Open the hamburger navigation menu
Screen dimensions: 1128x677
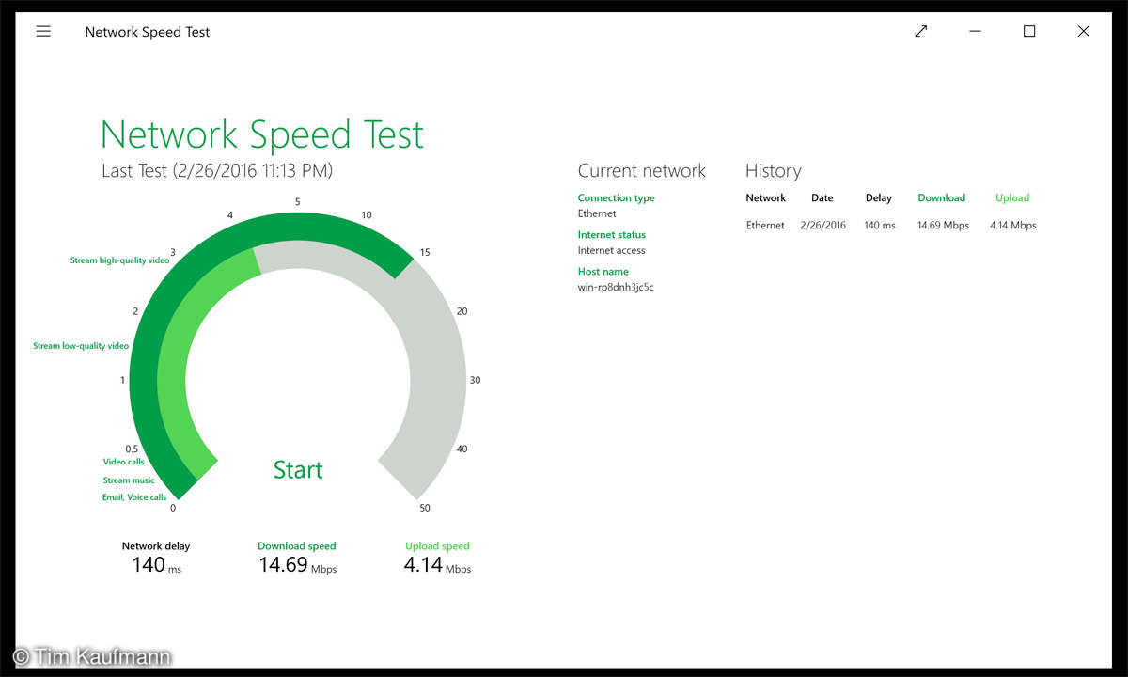pos(43,31)
